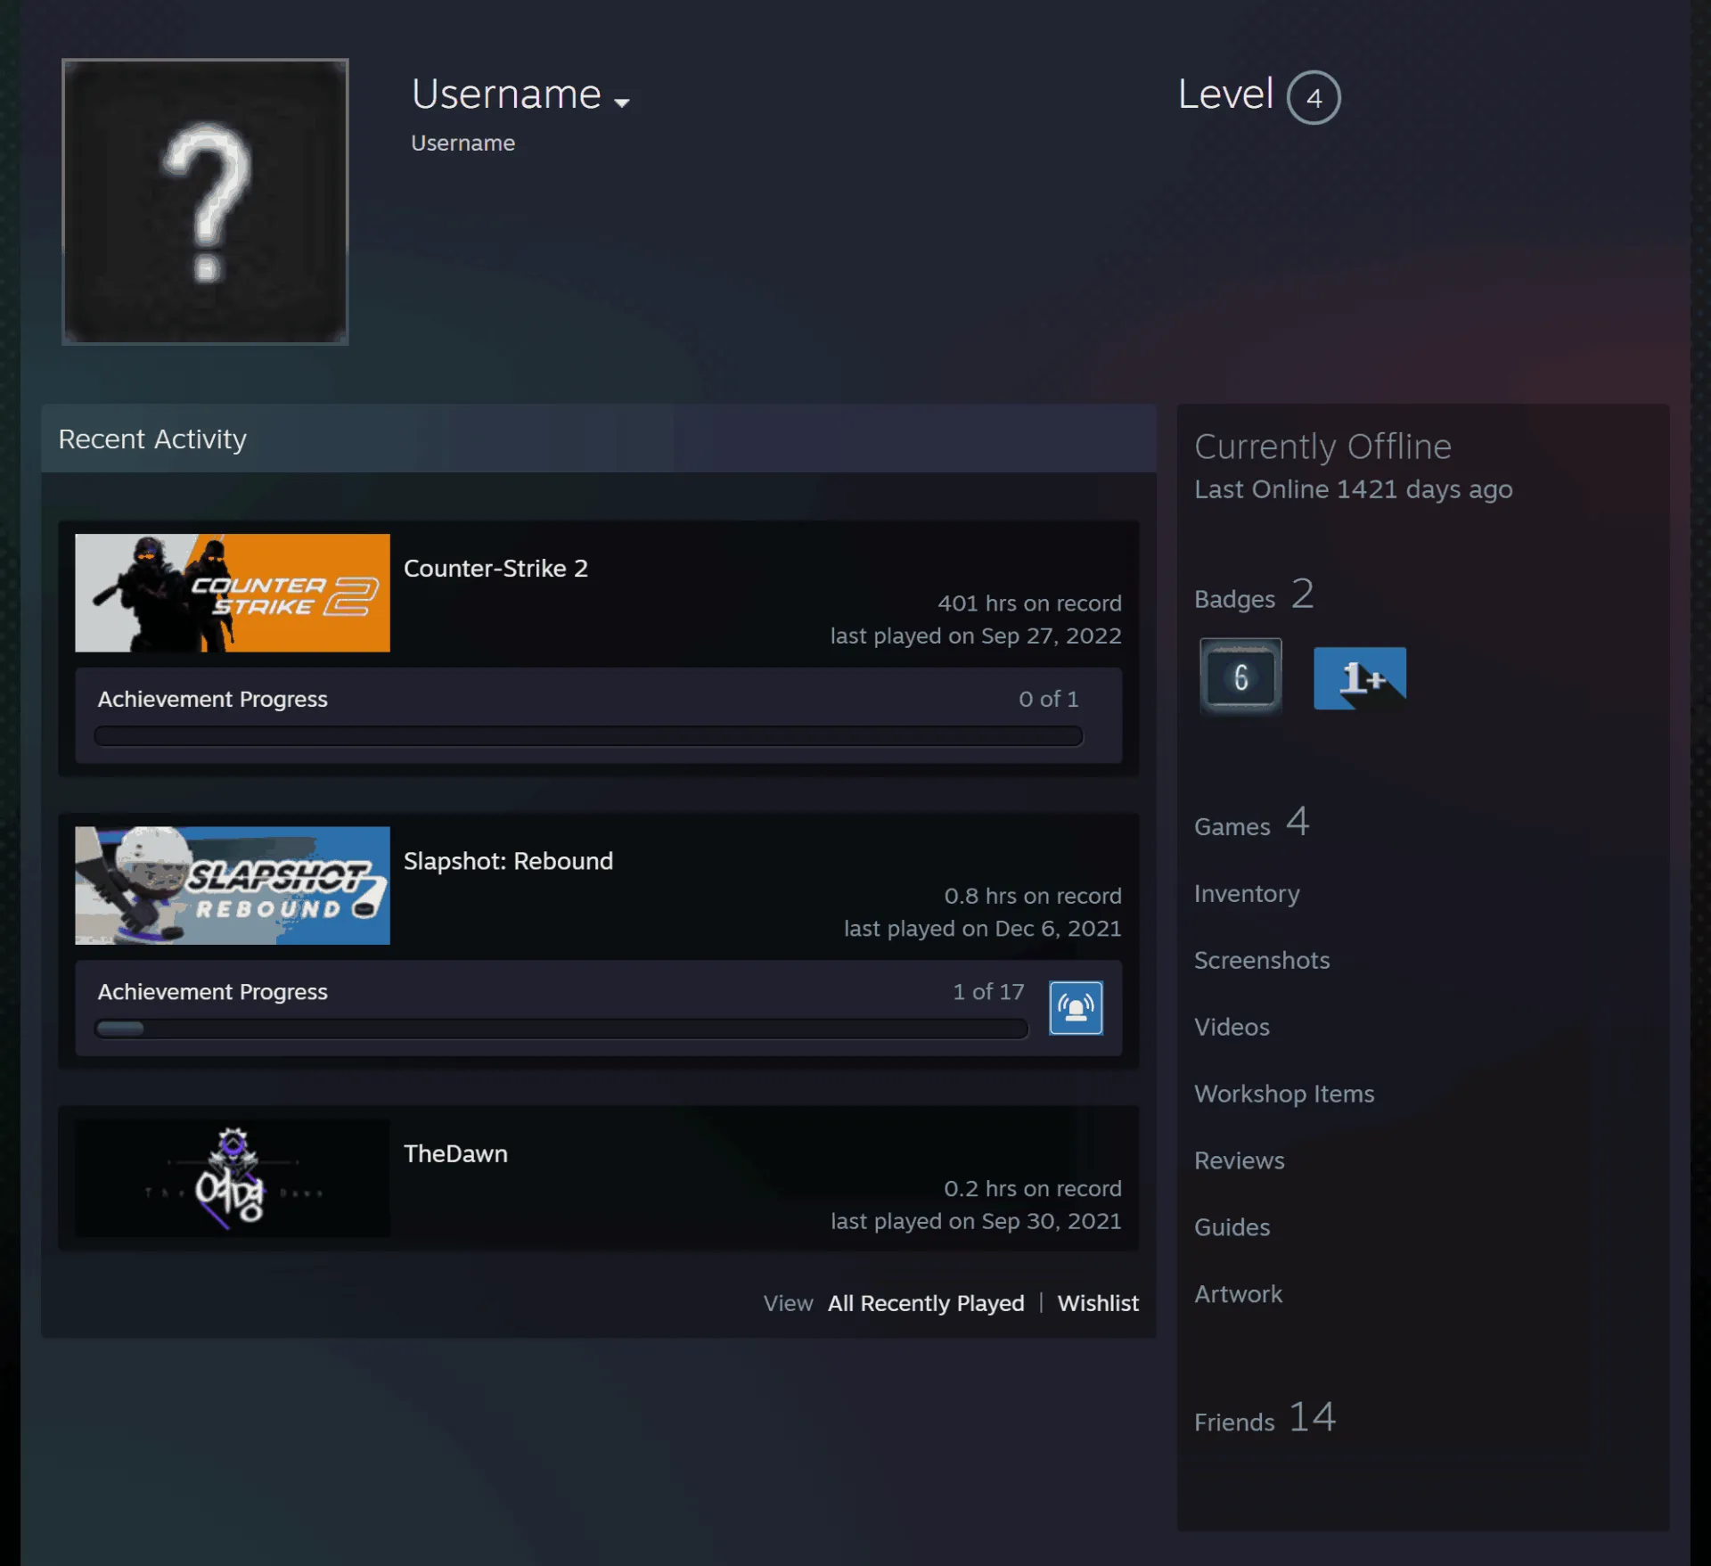Screen dimensions: 1711x1566
Task: Click the 'Last Online 1421 days ago' text
Action: coord(1353,489)
